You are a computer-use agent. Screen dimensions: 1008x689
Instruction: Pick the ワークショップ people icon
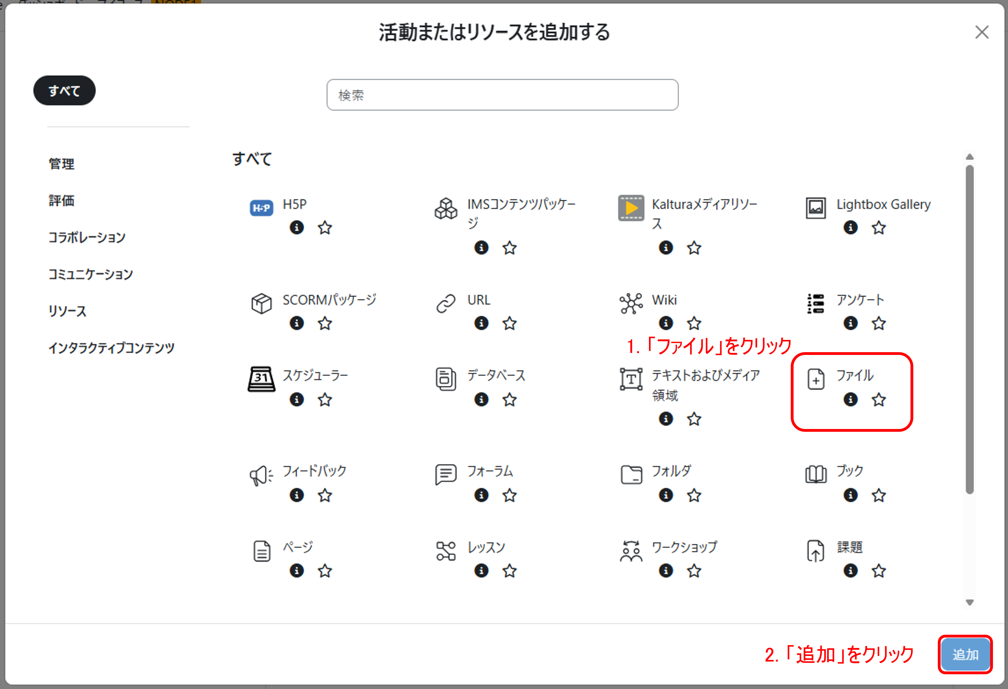coord(631,551)
